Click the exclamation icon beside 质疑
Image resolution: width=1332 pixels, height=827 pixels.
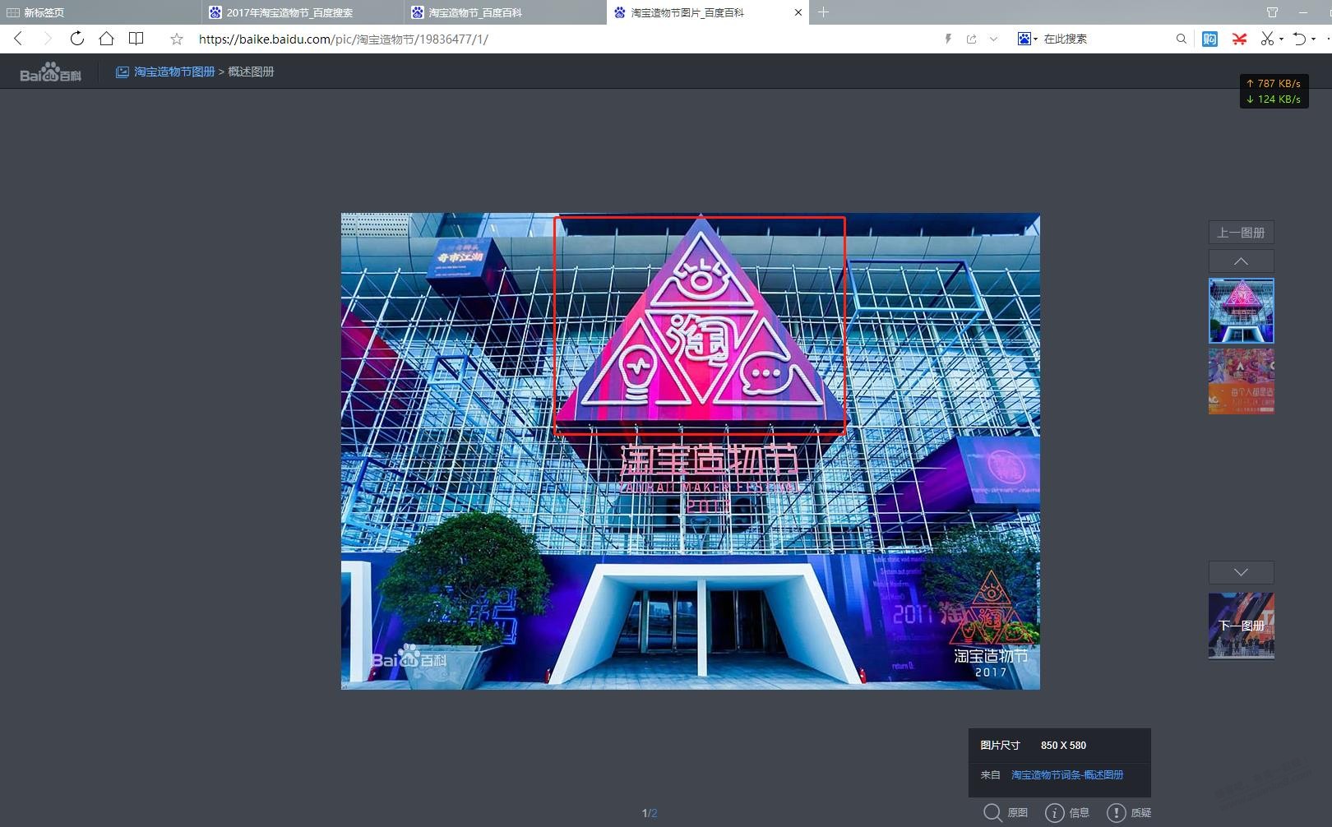1116,812
